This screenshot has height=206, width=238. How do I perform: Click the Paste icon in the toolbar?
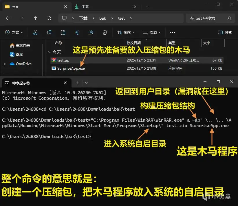63,32
